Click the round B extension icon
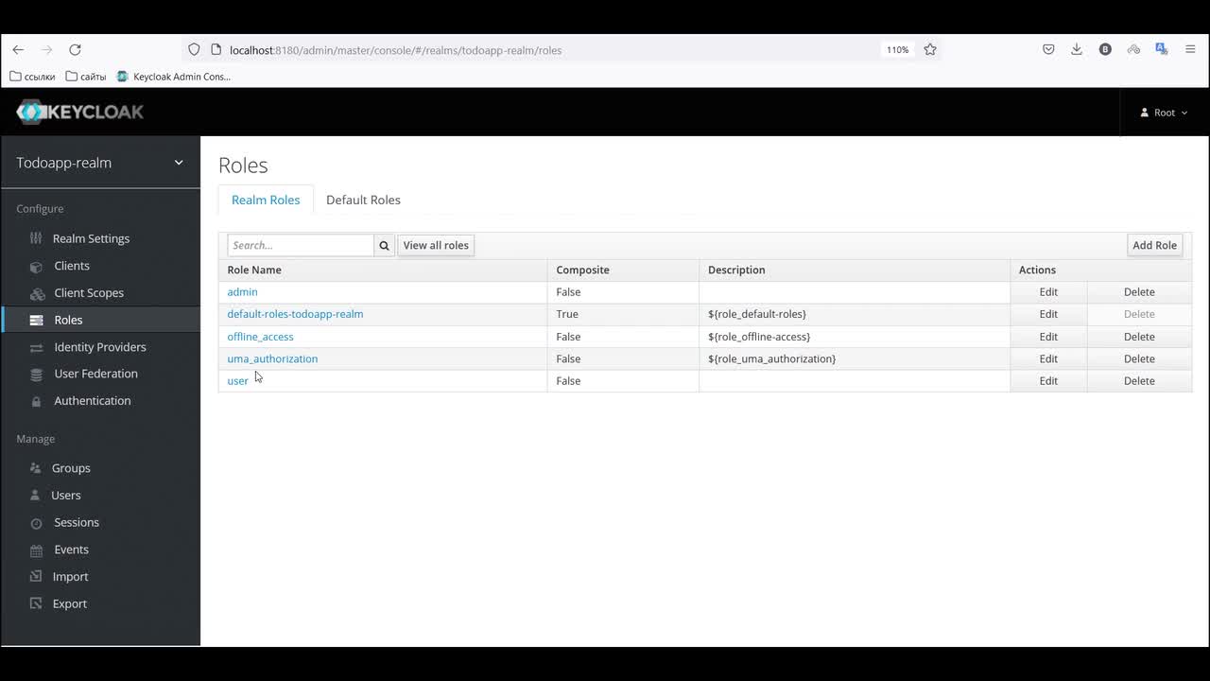Screen dimensions: 1210x681 1105,49
